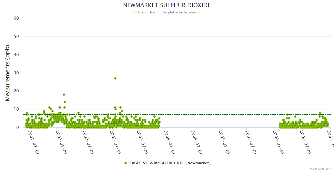The height and width of the screenshot is (171, 334).
Task: Click the 40 label on the y-axis
Action: 16,55
